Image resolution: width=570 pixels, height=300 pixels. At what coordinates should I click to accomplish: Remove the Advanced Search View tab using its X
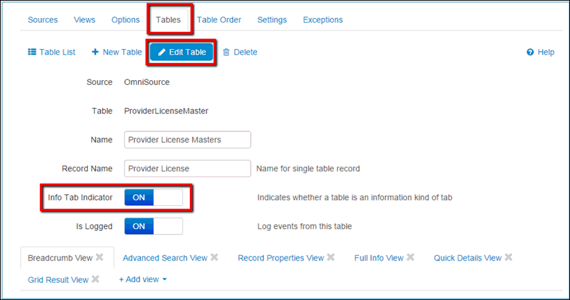214,257
